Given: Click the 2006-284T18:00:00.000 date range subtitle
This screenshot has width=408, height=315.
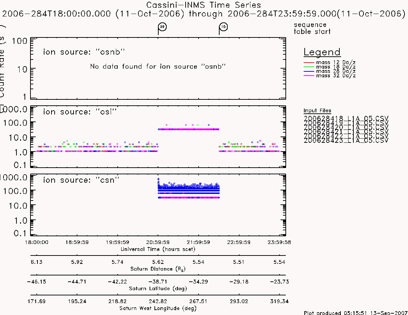Looking at the screenshot, I should click(x=203, y=14).
